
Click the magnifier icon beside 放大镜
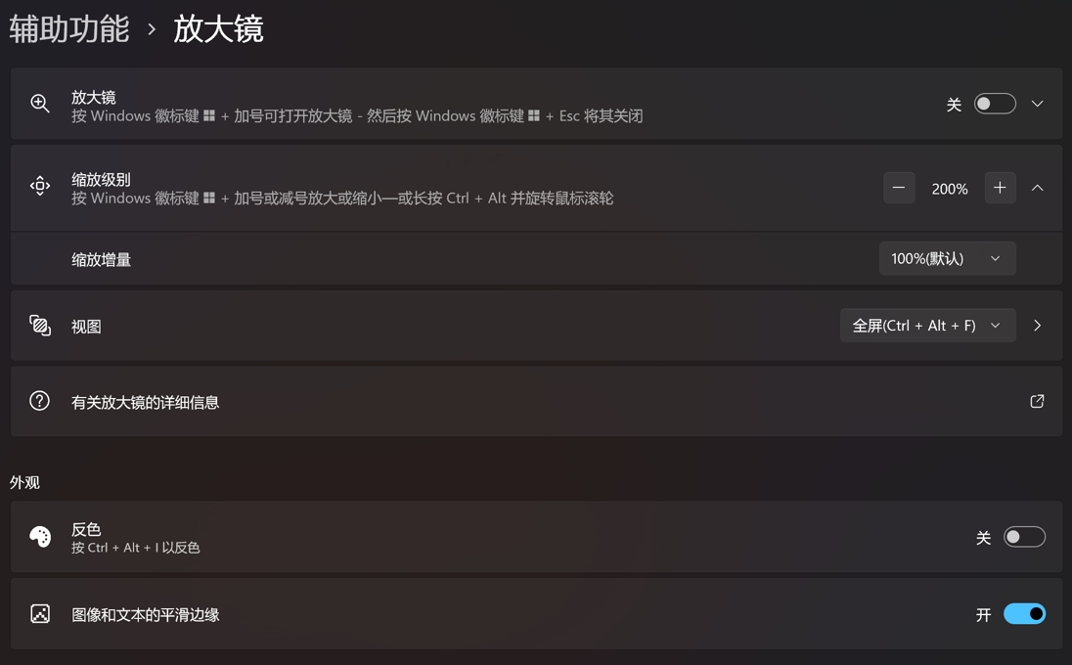[40, 104]
